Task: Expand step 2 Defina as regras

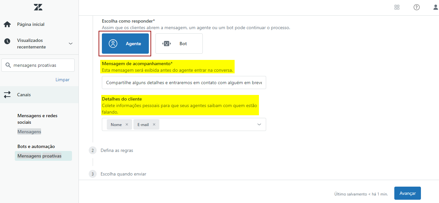Action: point(117,150)
